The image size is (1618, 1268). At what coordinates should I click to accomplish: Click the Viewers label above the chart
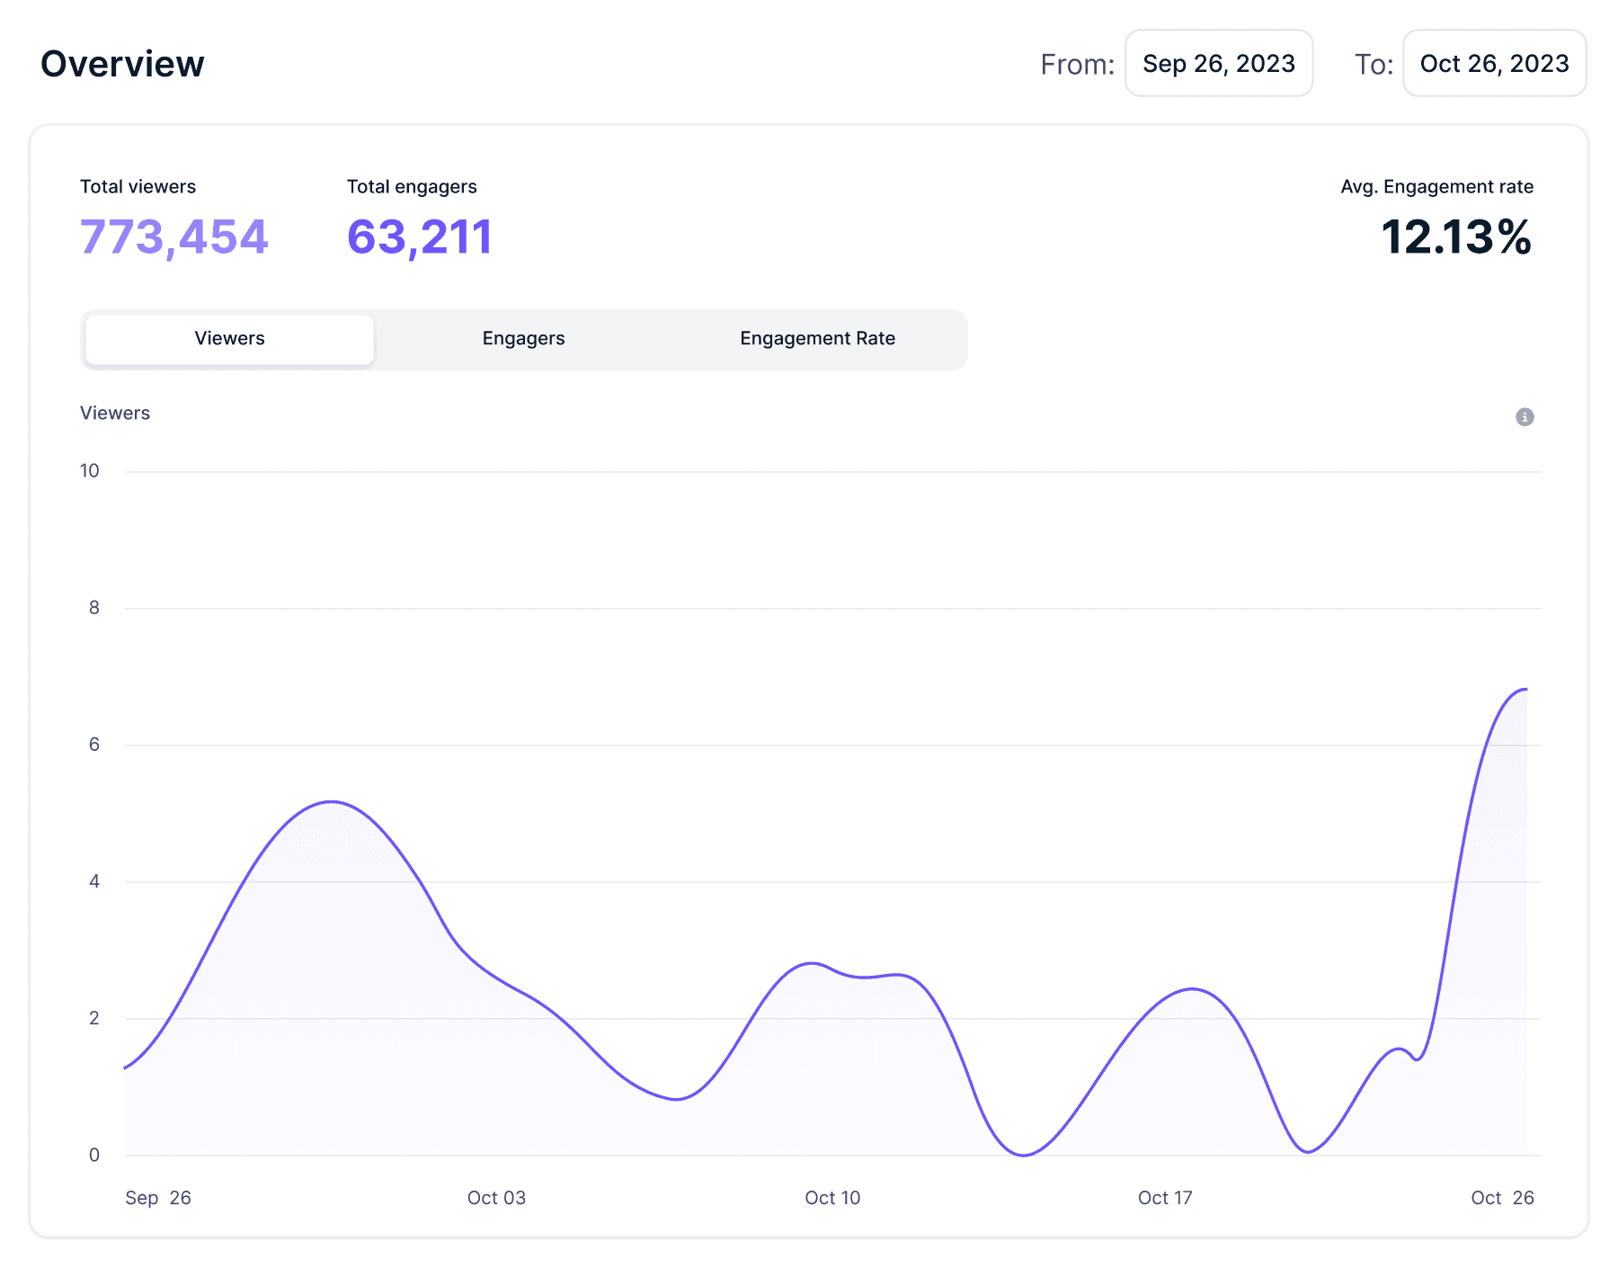click(x=114, y=413)
